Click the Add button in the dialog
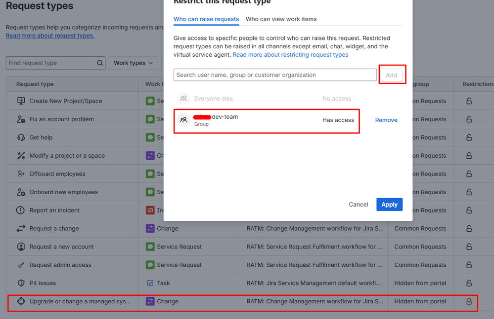494x319 pixels. tap(391, 75)
